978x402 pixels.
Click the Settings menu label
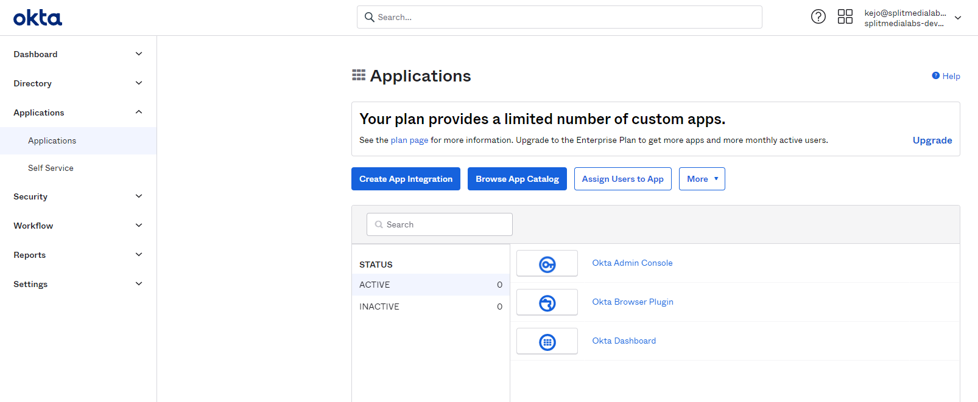point(30,284)
